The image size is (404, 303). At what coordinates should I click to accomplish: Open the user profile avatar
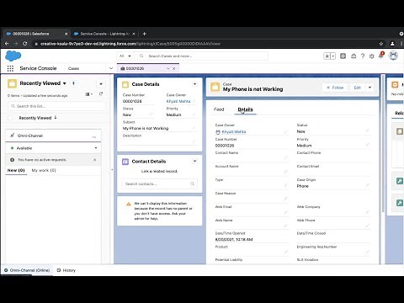click(x=393, y=56)
